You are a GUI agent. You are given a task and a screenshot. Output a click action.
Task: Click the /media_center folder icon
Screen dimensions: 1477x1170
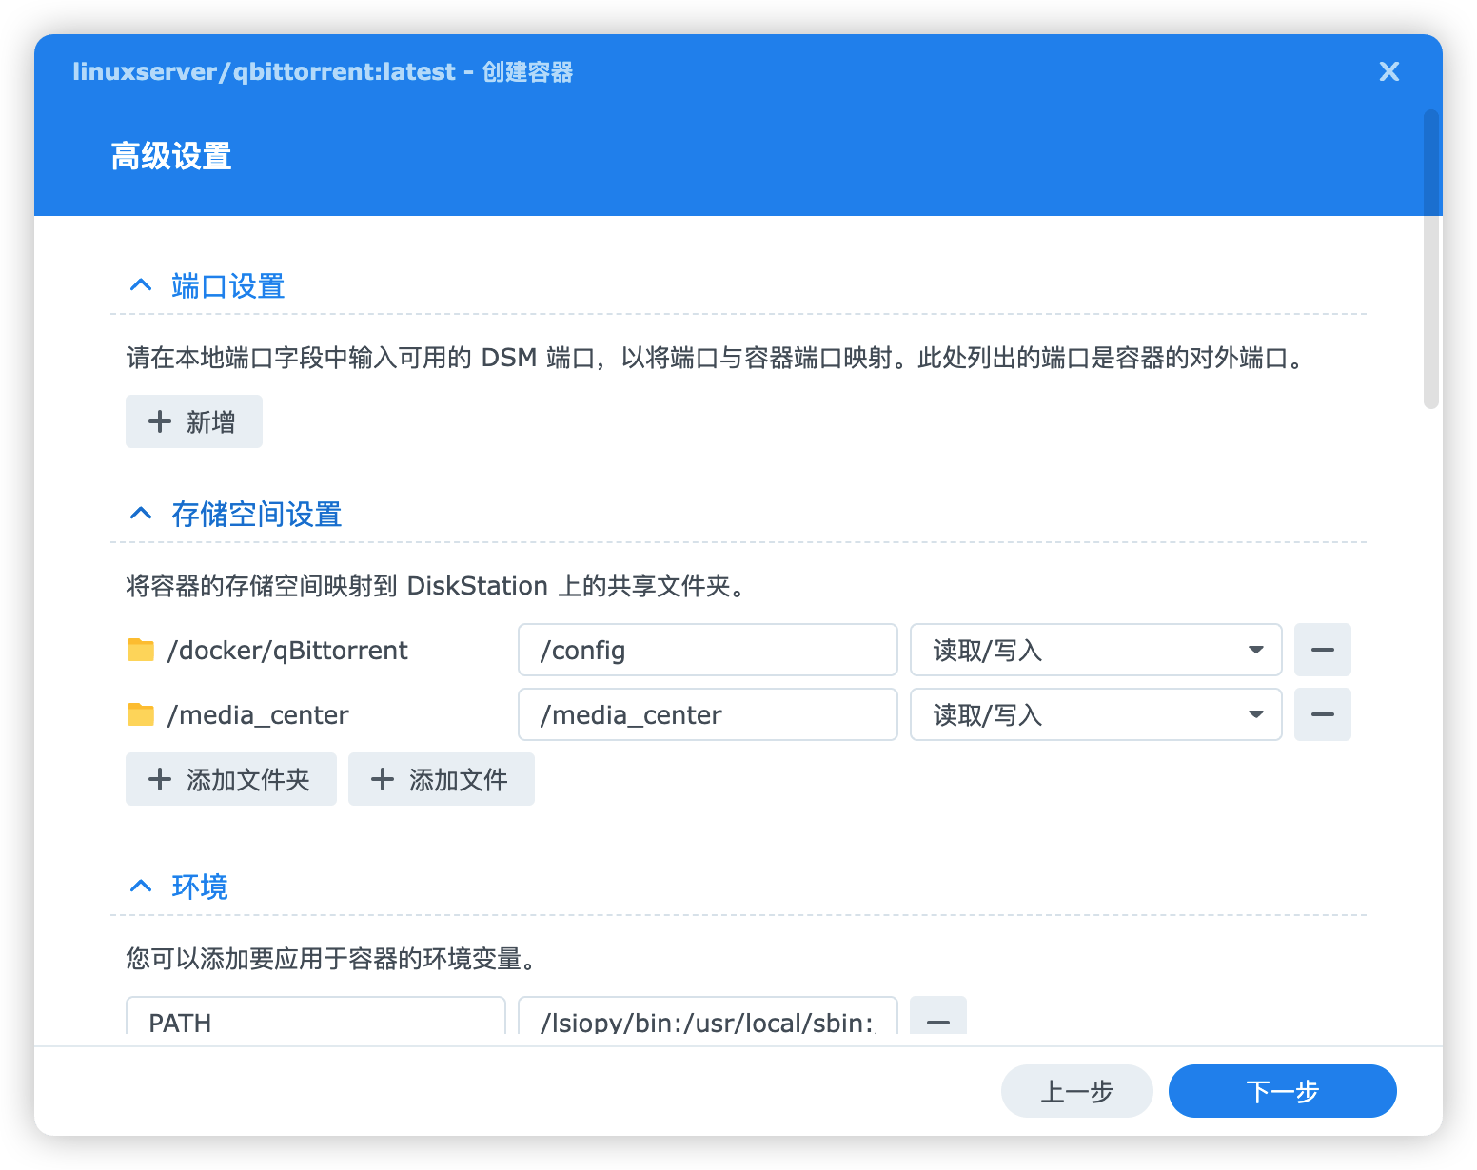pyautogui.click(x=141, y=714)
